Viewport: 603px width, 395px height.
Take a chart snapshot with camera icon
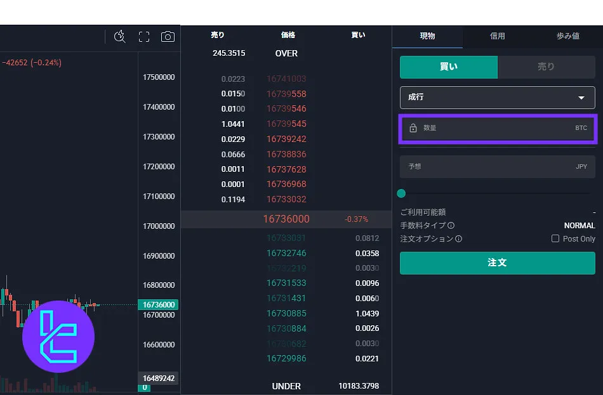point(168,37)
